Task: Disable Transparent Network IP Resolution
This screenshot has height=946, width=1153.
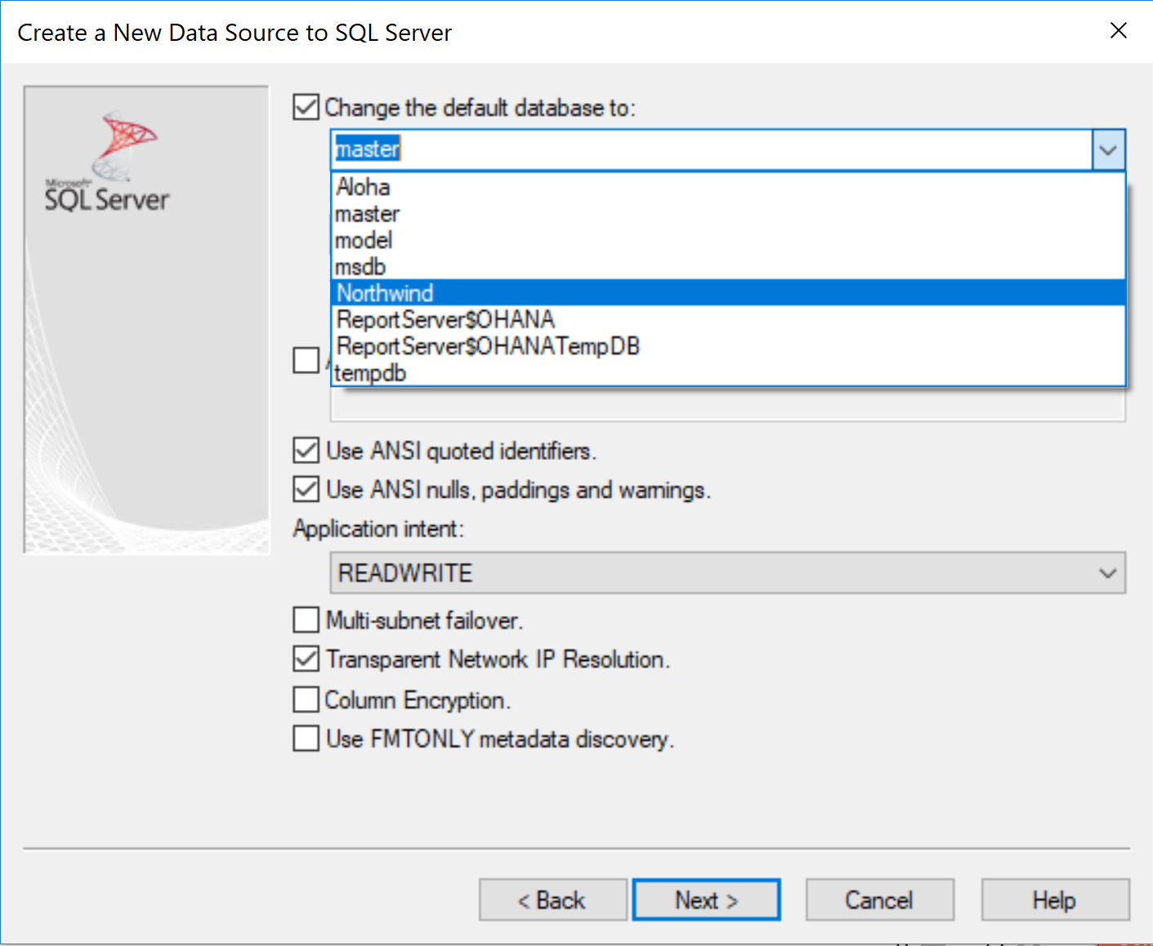Action: click(305, 659)
